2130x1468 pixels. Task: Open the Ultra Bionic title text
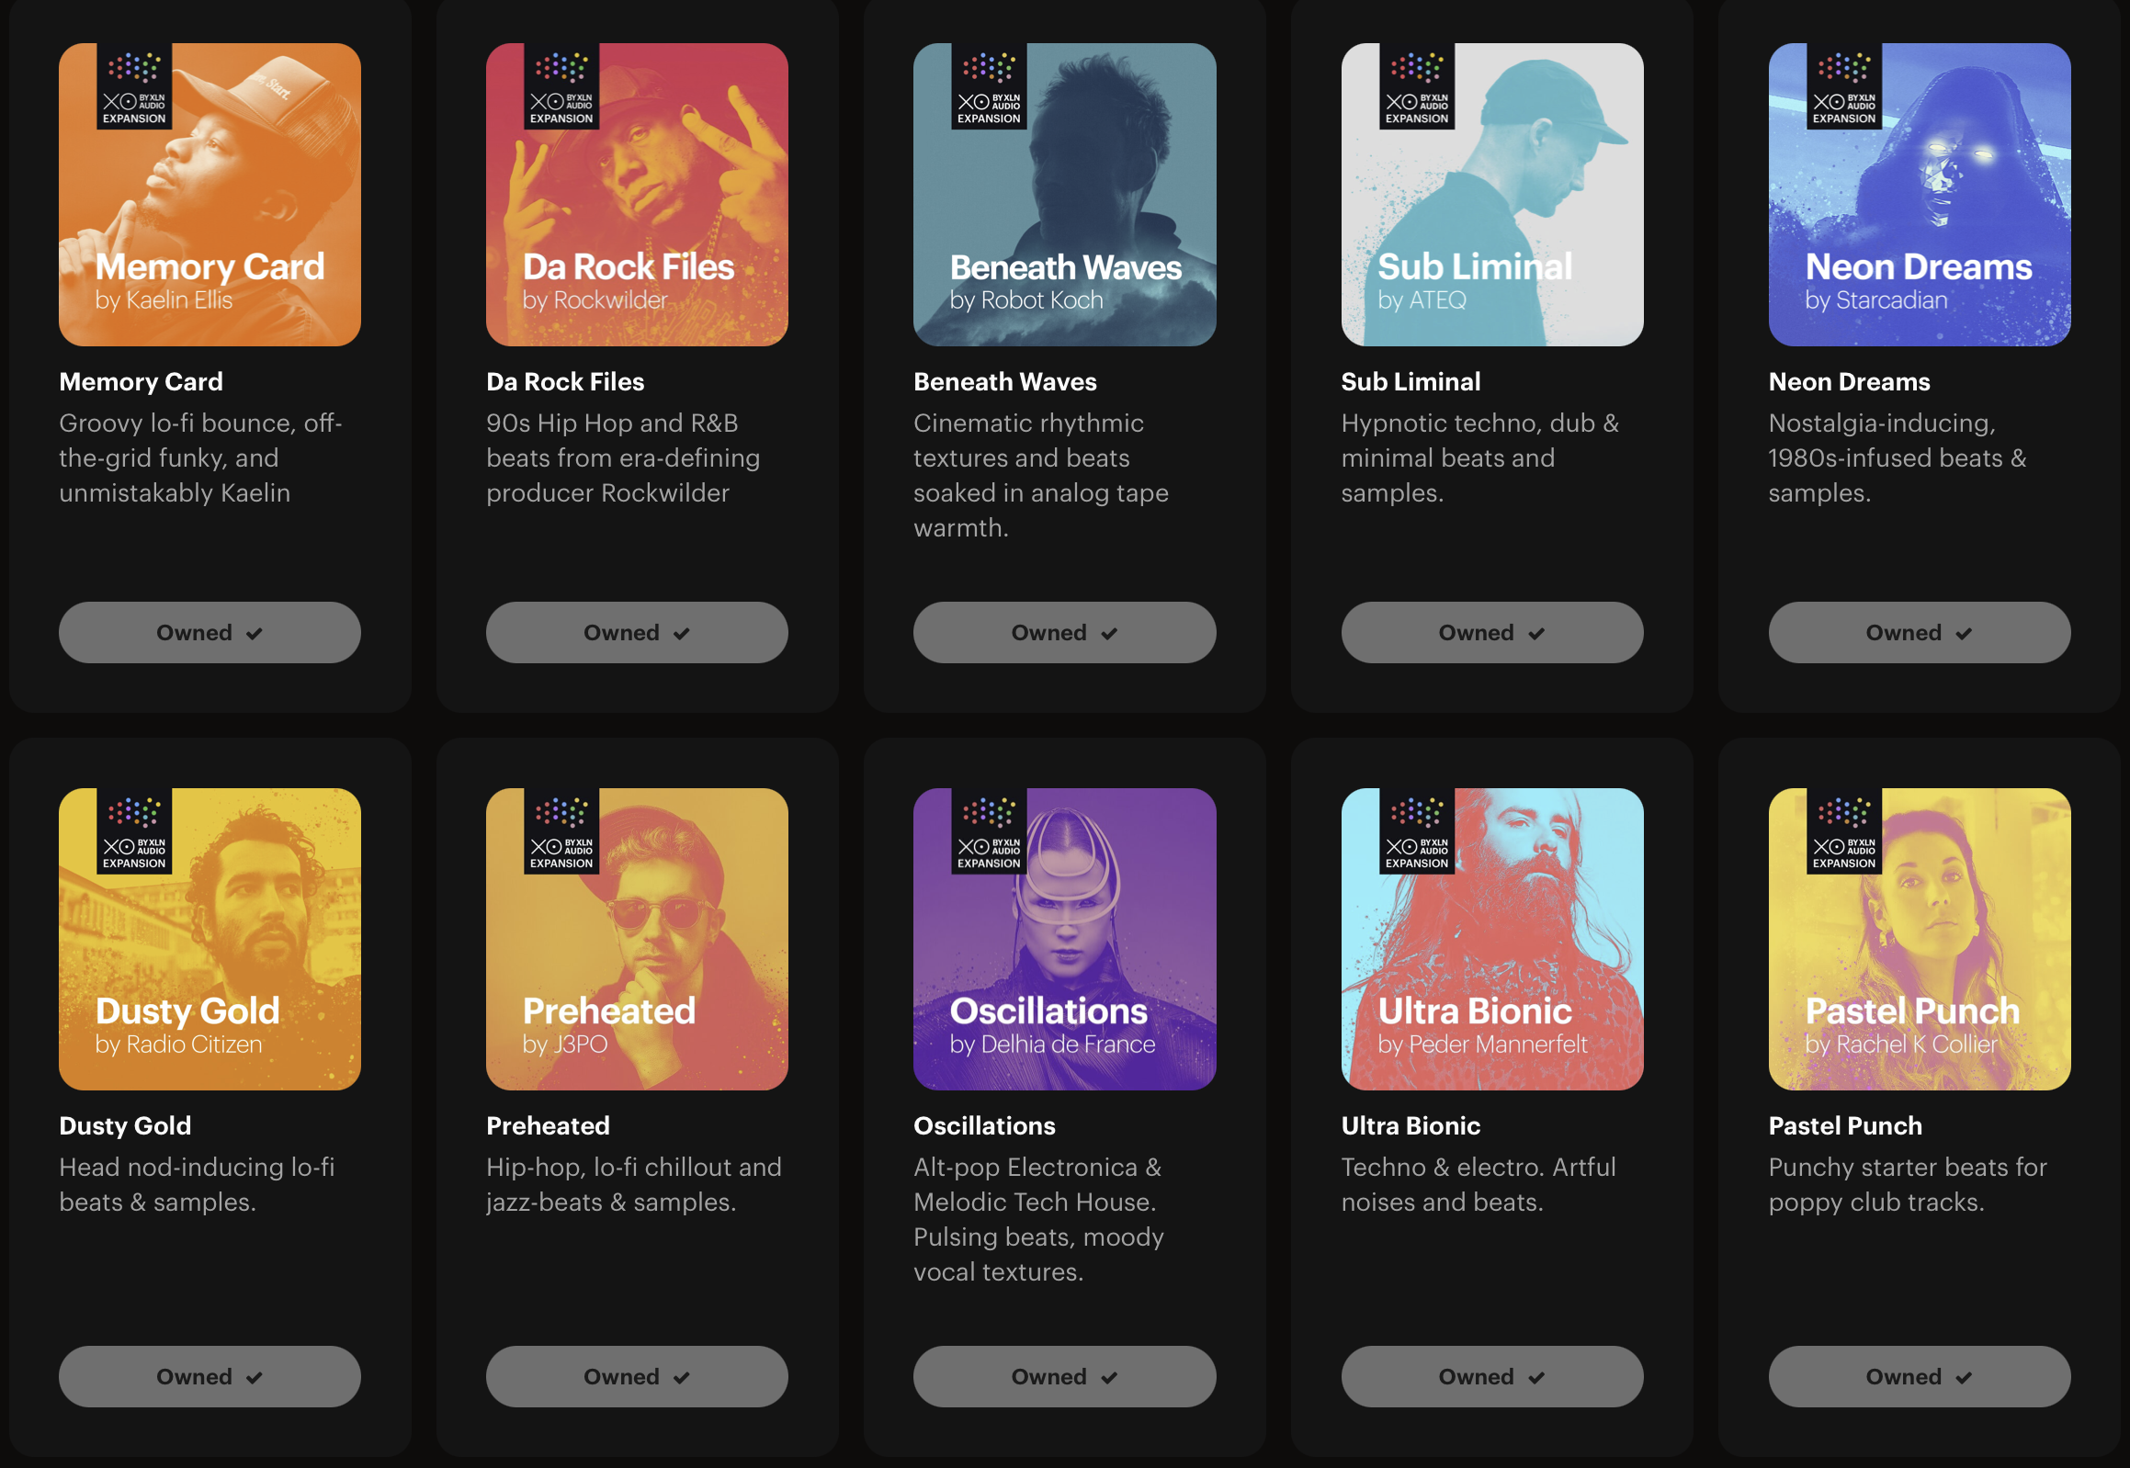1411,1126
